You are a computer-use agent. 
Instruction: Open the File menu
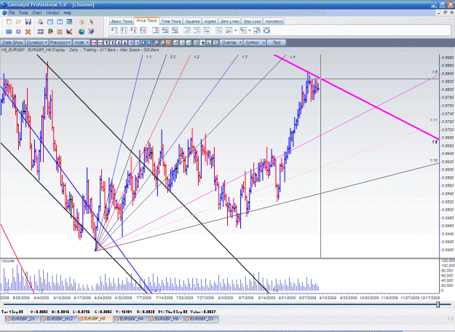[x=12, y=13]
